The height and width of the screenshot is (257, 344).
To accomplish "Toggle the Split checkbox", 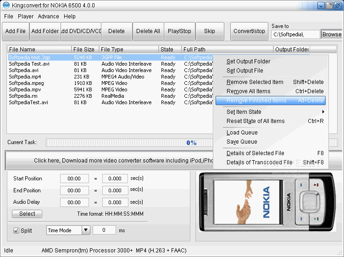I will click(16, 231).
